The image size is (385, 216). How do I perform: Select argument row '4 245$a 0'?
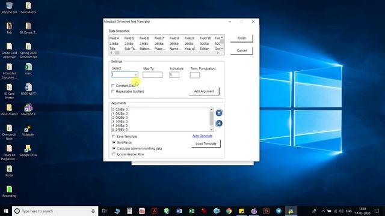(x=120, y=125)
